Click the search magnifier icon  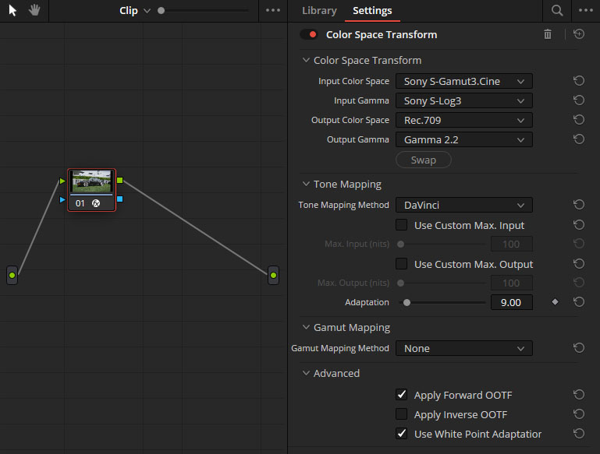557,11
